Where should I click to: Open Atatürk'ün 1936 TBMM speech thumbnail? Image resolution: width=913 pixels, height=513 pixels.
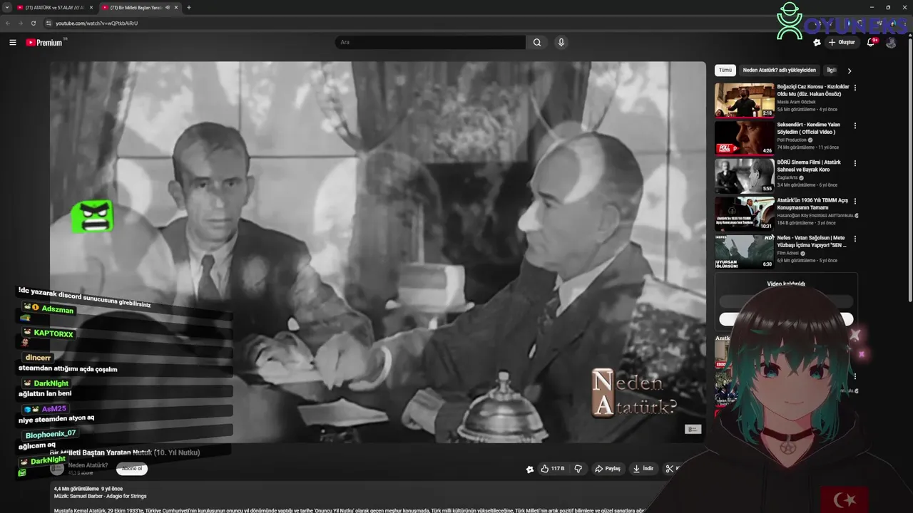coord(745,213)
